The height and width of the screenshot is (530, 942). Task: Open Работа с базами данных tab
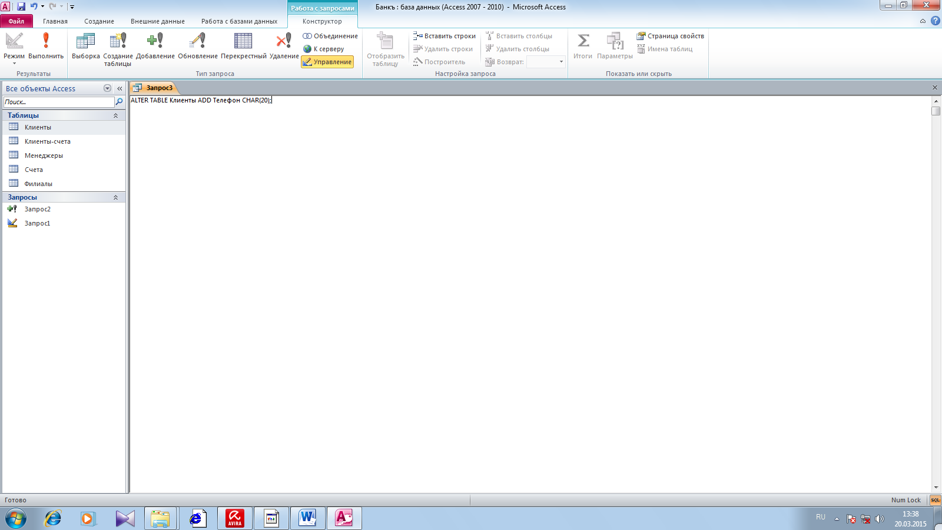tap(239, 21)
